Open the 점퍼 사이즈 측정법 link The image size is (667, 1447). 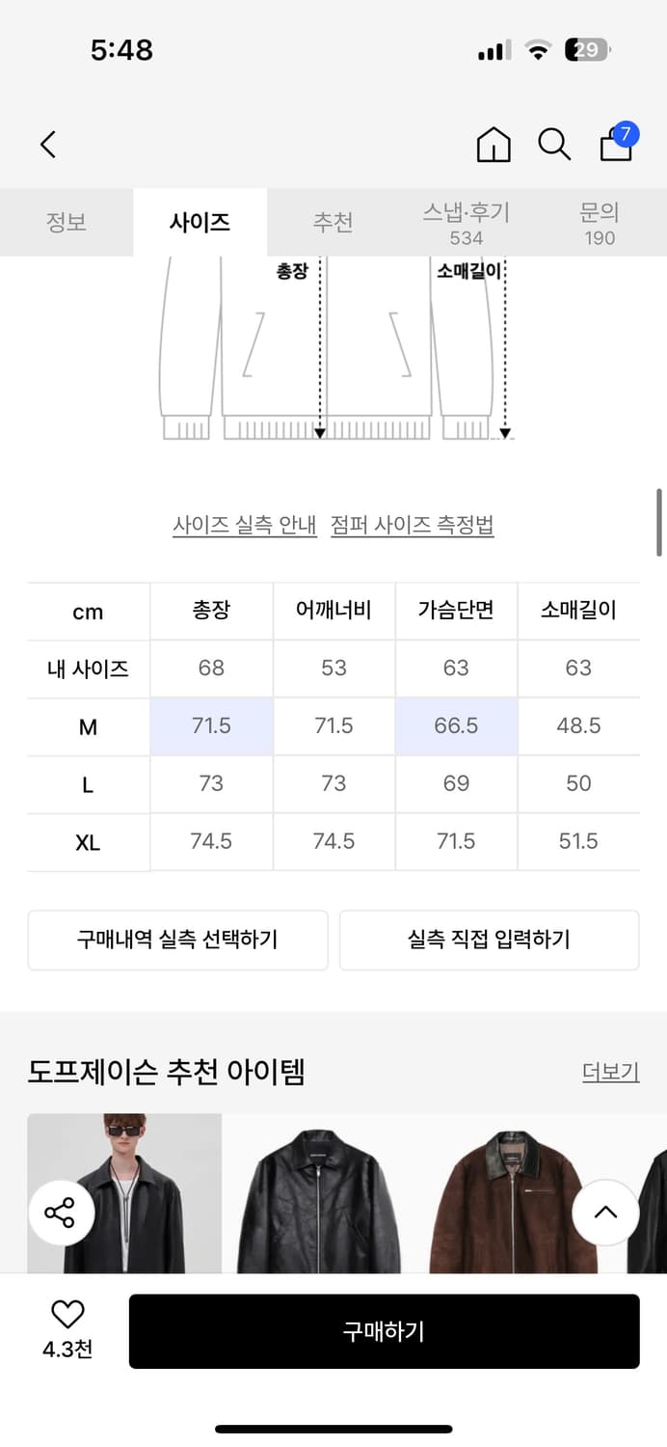[413, 526]
